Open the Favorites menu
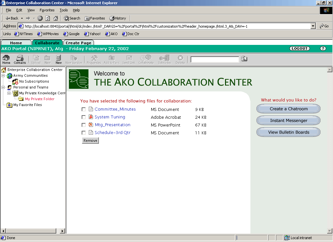Viewport: 333px width, 242px height. click(47, 10)
